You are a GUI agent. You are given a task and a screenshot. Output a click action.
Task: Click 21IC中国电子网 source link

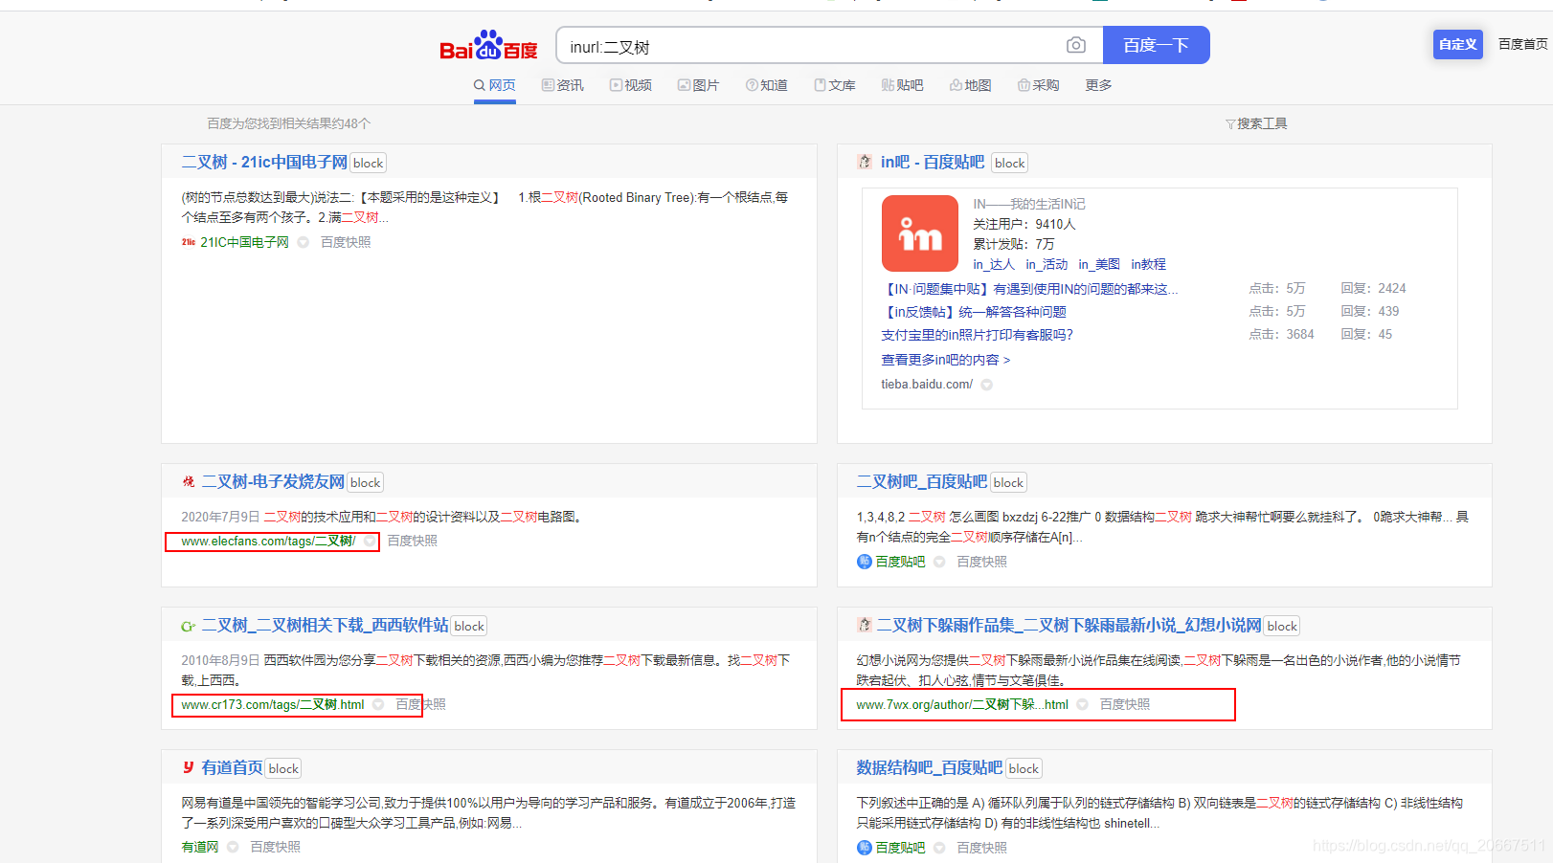(244, 242)
